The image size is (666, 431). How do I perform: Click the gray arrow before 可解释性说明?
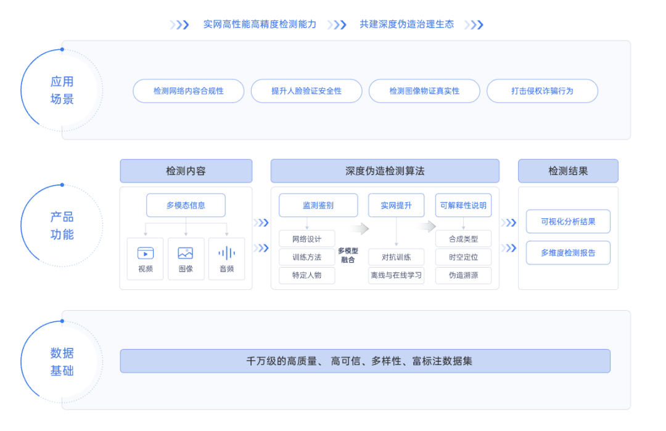coord(427,226)
